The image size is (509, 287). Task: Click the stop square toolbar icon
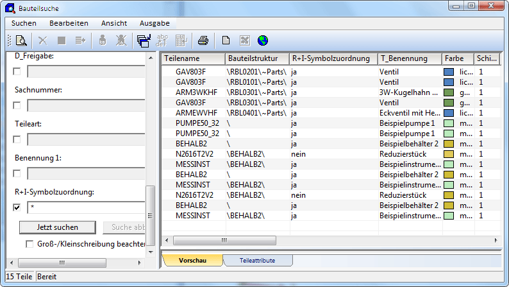[x=62, y=40]
